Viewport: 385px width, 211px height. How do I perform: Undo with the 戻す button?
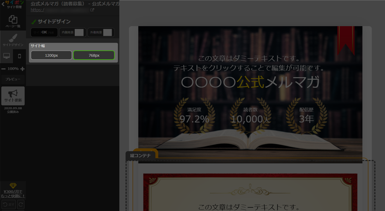click(9, 205)
